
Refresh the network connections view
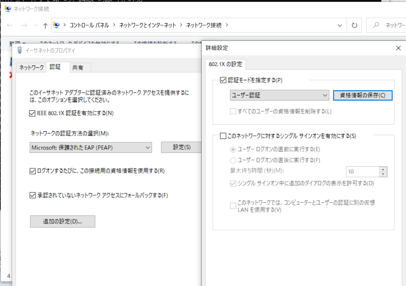coord(354,25)
